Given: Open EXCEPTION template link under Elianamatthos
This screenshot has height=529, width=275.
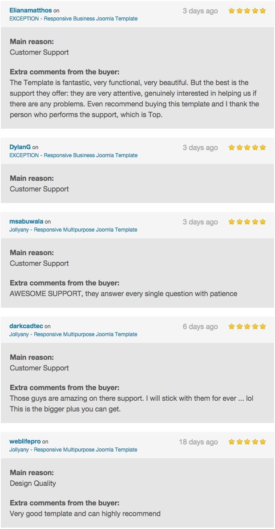Looking at the screenshot, I should pyautogui.click(x=73, y=19).
